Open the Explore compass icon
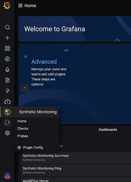The image size is (131, 182). point(7,59)
